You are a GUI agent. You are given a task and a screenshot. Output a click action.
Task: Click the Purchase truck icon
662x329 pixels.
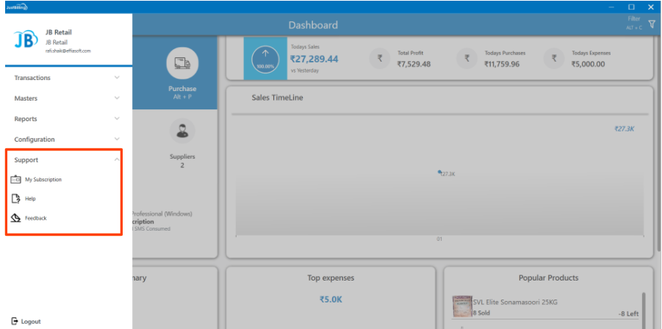point(181,64)
